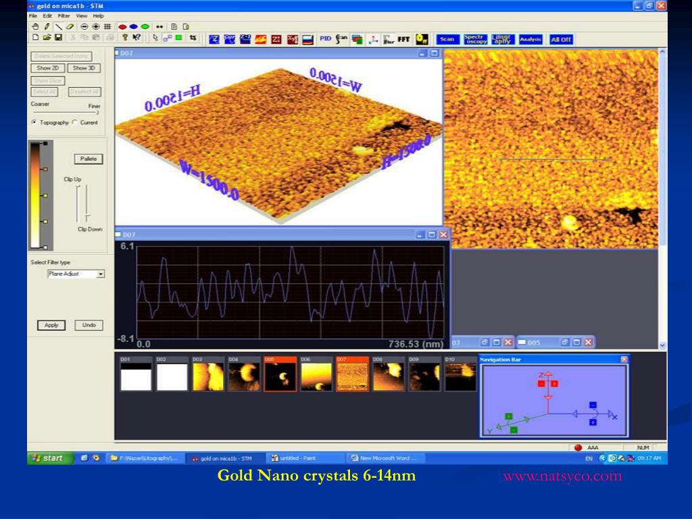Screen dimensions: 692x519
Task: Open the Filter menu
Action: 64,16
